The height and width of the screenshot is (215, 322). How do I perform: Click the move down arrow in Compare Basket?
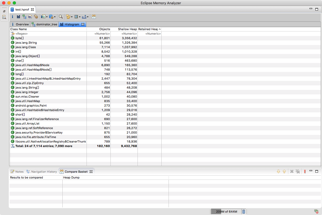click(x=278, y=171)
